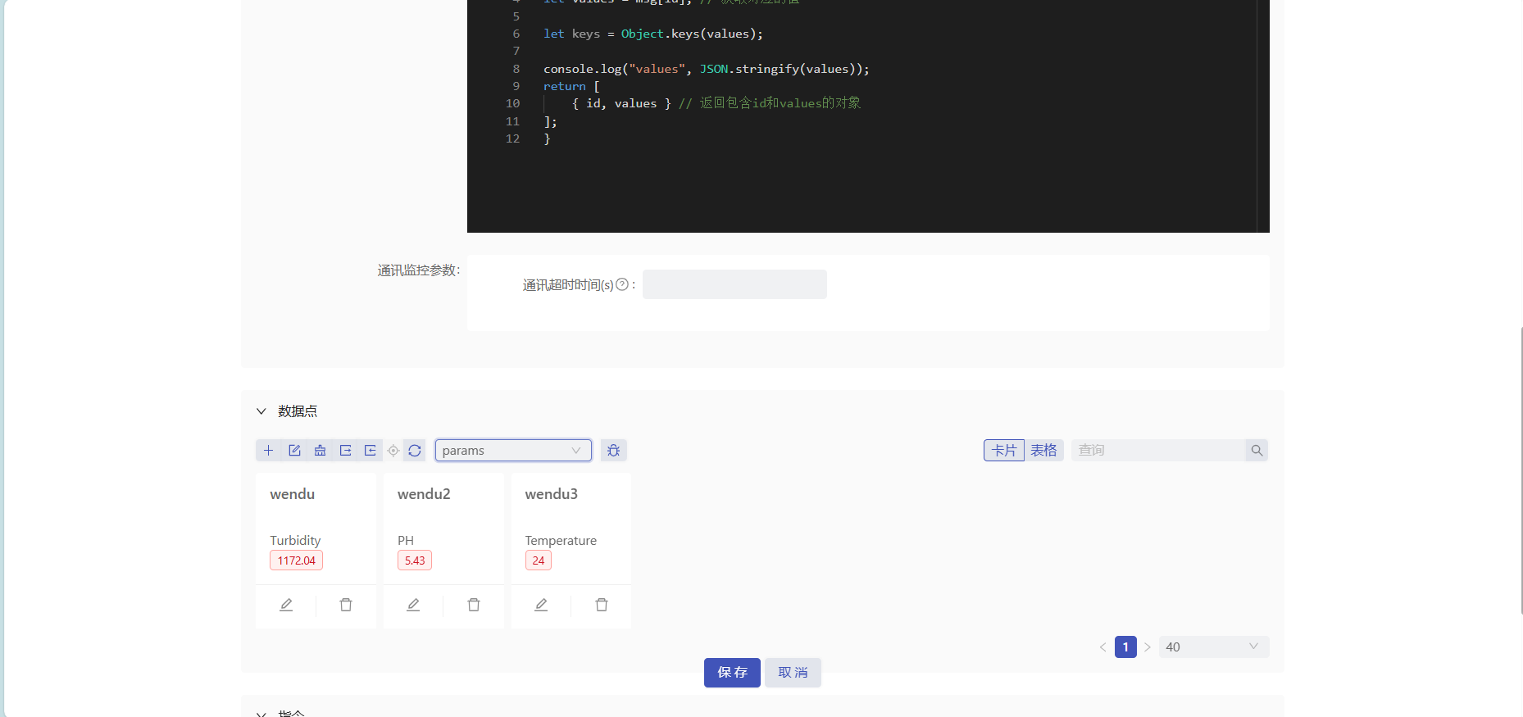Collapse the 数据点 section
This screenshot has width=1523, height=717.
coord(261,411)
